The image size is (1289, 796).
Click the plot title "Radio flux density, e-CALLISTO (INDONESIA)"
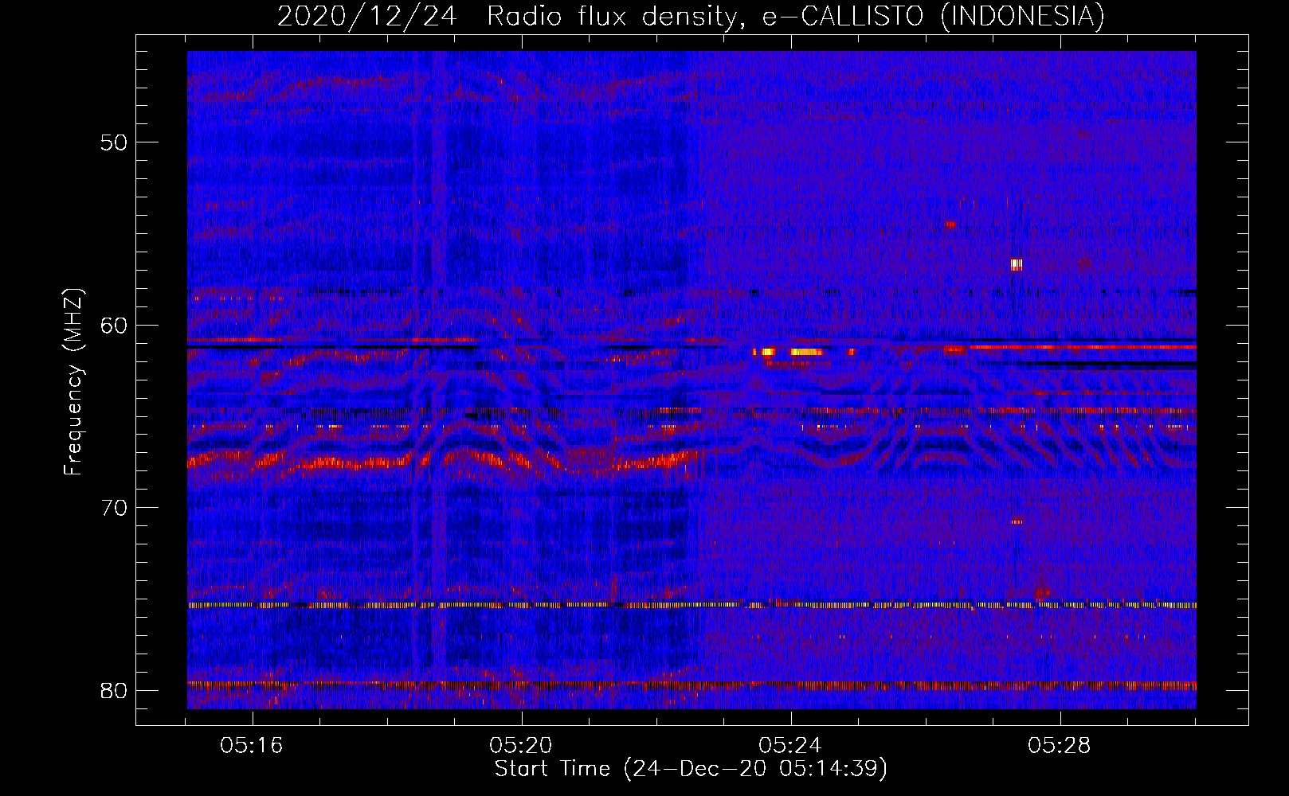796,16
